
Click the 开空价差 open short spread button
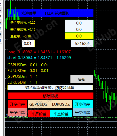pos(83,104)
